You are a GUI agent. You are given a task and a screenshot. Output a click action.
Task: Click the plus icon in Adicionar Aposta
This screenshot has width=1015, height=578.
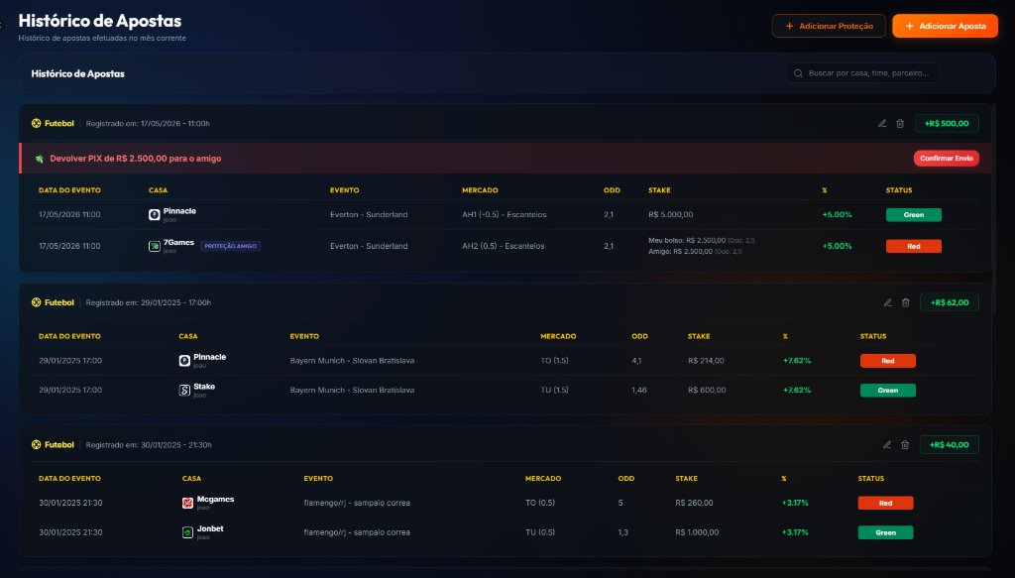[x=910, y=26]
